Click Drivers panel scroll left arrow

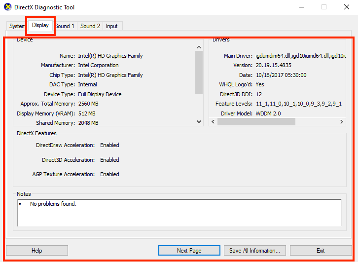coord(213,121)
